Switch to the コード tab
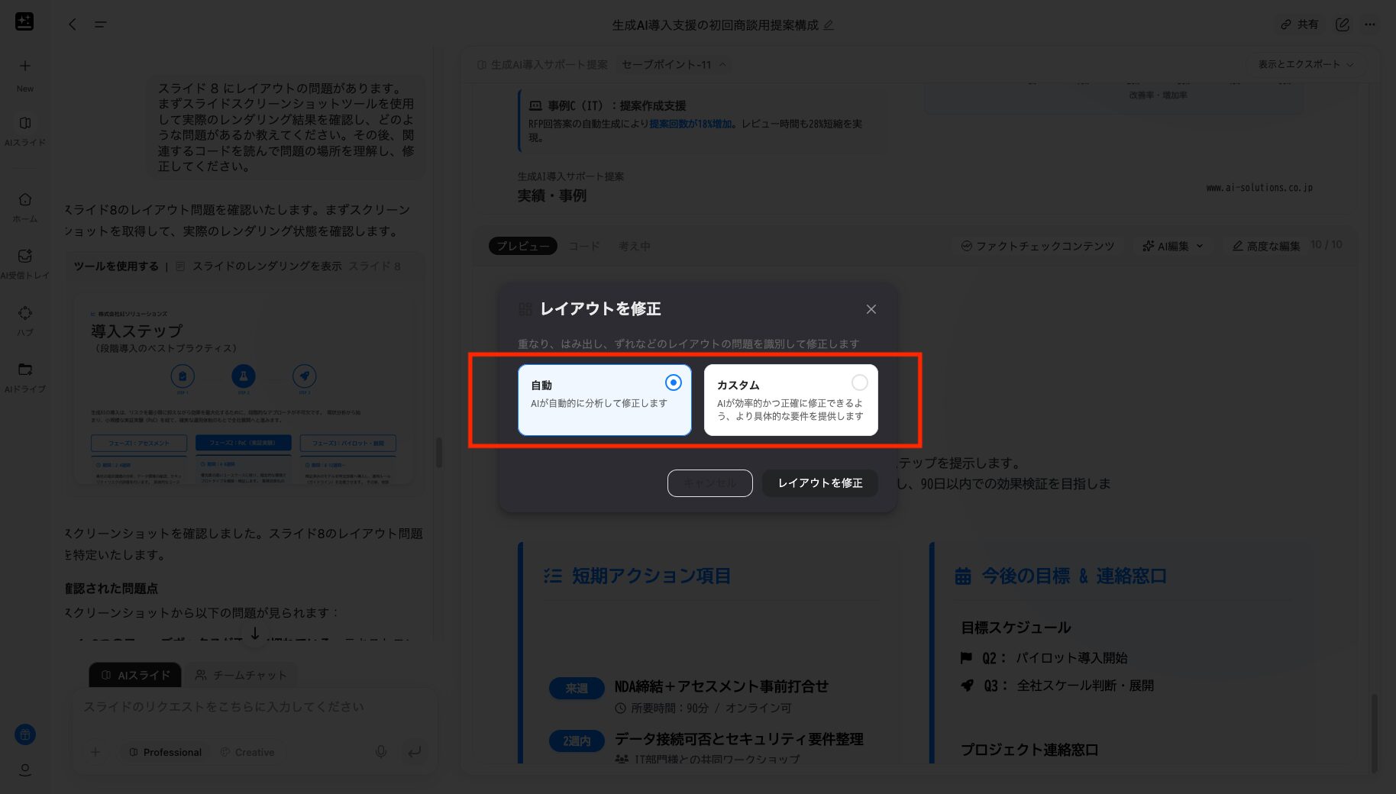Viewport: 1396px width, 794px height. [583, 246]
